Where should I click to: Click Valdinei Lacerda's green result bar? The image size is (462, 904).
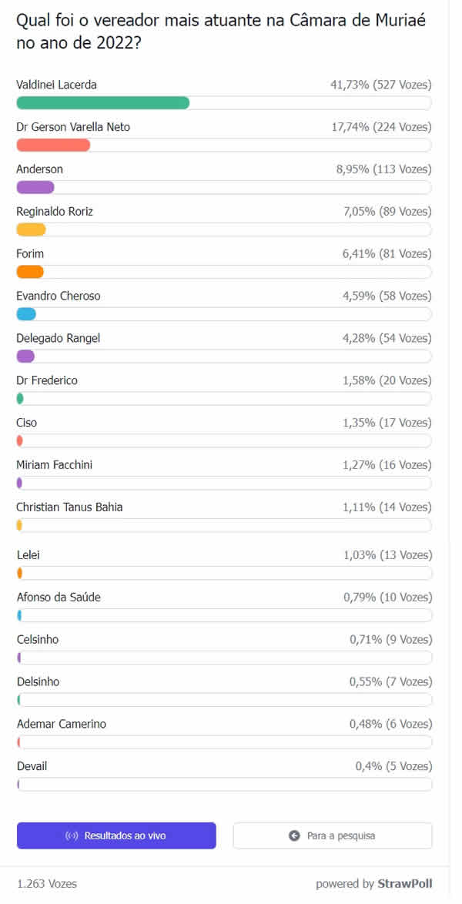tap(102, 103)
